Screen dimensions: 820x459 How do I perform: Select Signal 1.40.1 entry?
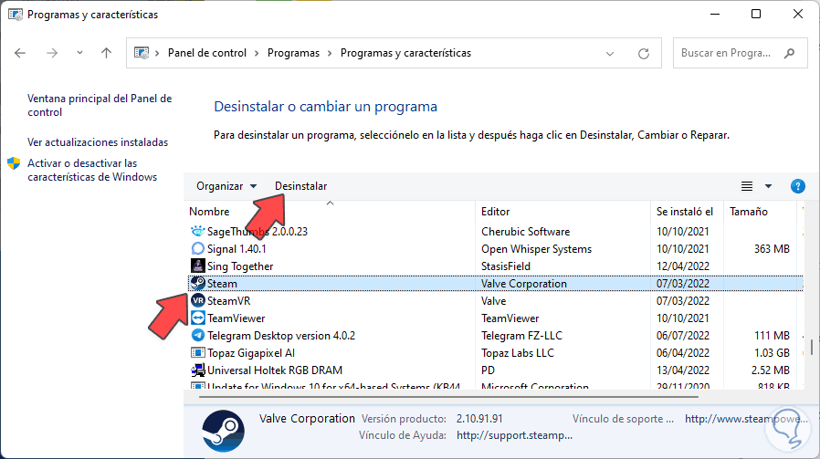pyautogui.click(x=237, y=249)
